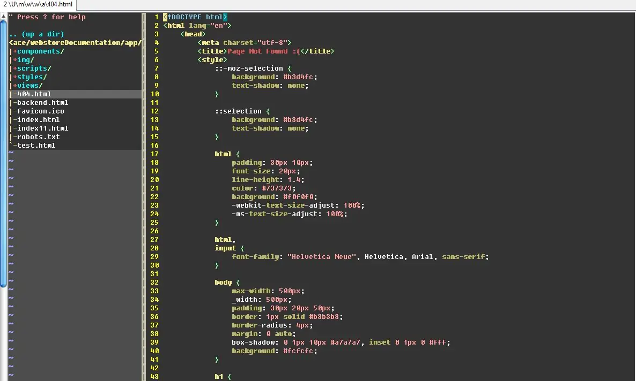The height and width of the screenshot is (381, 636).
Task: Click the html lang="en" tag
Action: click(197, 26)
